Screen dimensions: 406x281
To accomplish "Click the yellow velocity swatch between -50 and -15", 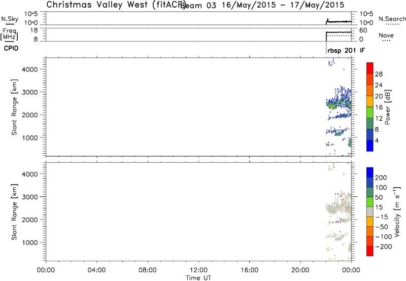I will coord(370,222).
